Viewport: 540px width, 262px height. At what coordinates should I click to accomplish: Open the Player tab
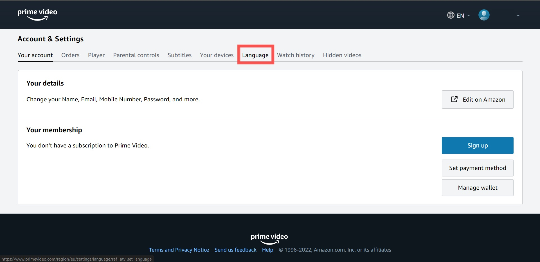(96, 55)
